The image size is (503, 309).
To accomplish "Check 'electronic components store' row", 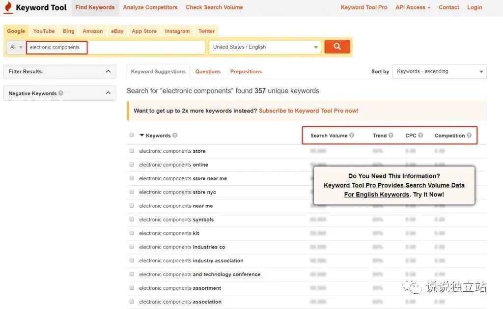I will [132, 151].
